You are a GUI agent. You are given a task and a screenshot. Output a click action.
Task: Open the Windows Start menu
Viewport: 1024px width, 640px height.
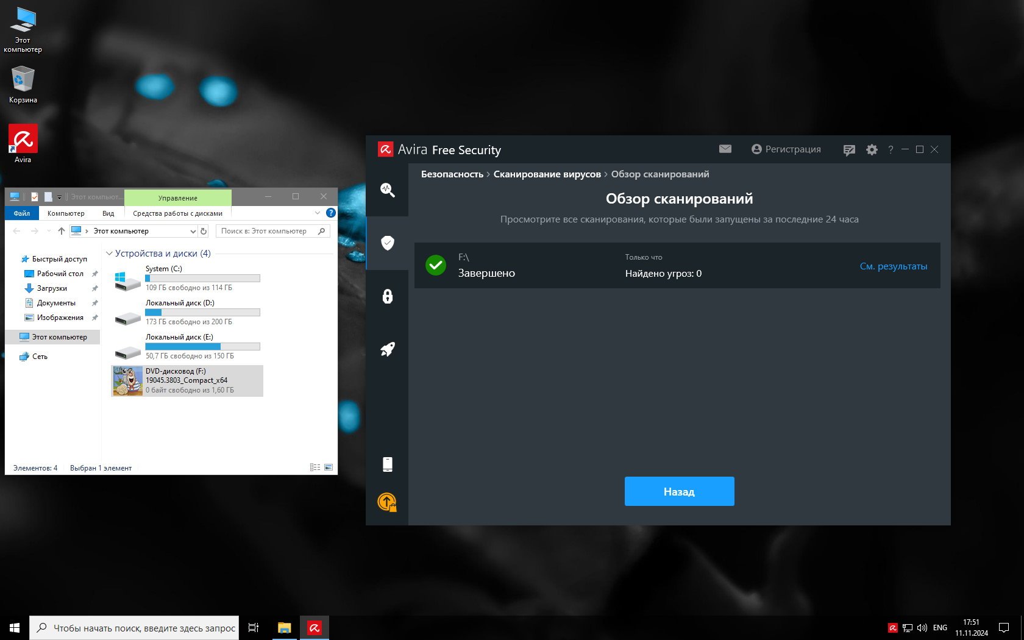coord(15,628)
